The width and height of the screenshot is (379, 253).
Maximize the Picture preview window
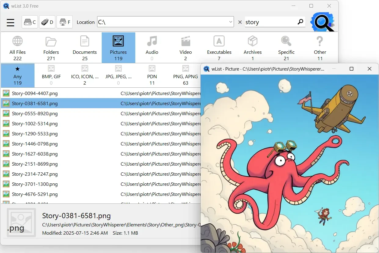tap(352, 69)
